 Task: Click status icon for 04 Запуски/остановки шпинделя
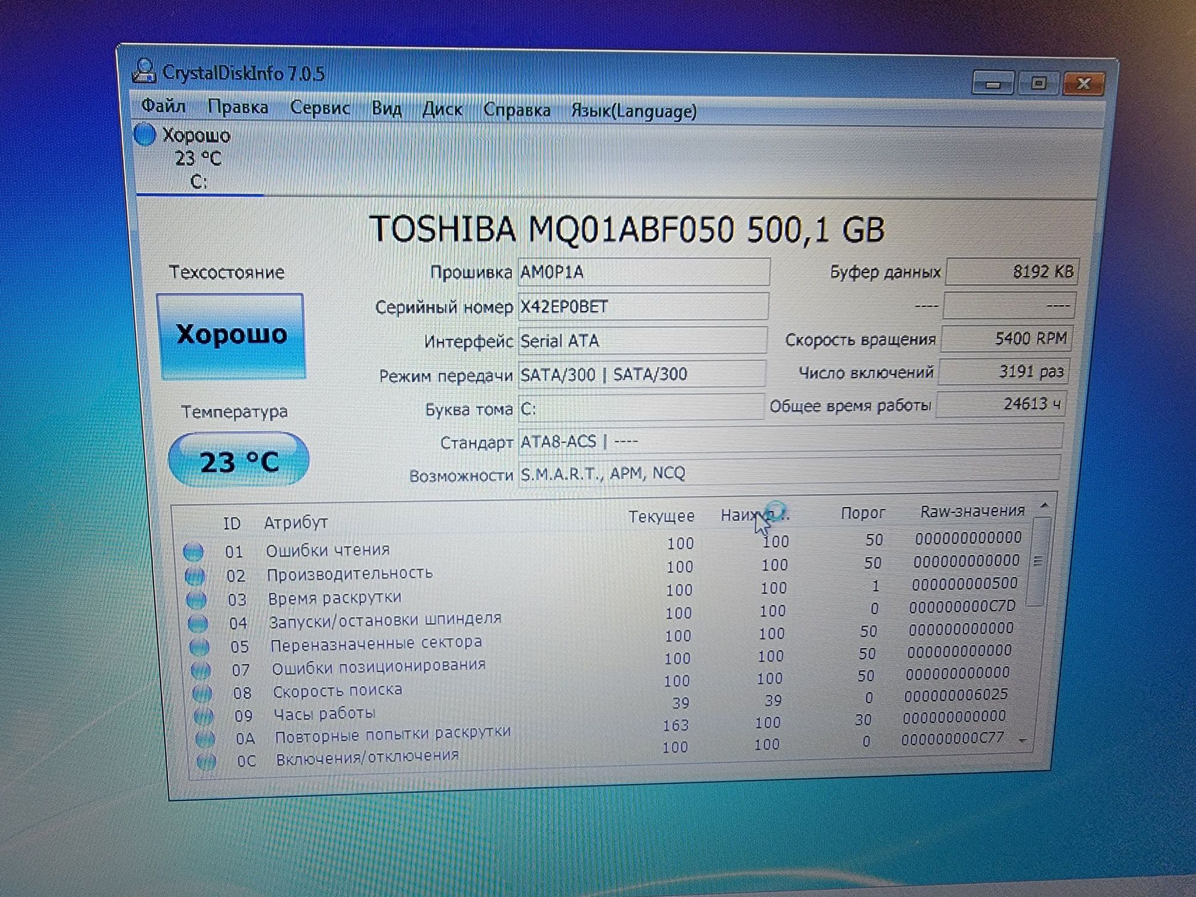[x=198, y=623]
